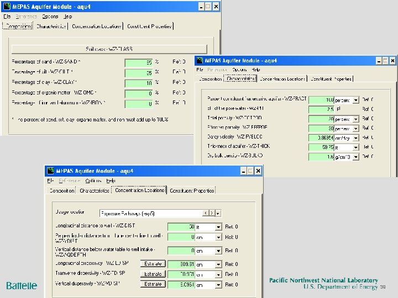Select Characteristics tab in top-left window

click(x=51, y=26)
